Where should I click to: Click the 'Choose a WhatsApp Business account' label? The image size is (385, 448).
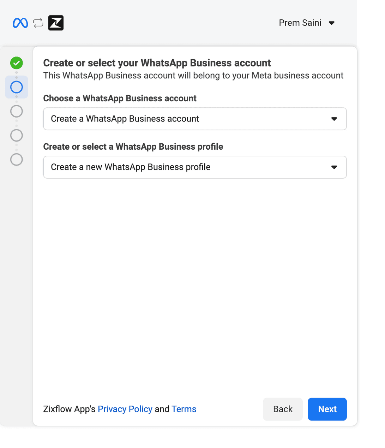coord(120,98)
